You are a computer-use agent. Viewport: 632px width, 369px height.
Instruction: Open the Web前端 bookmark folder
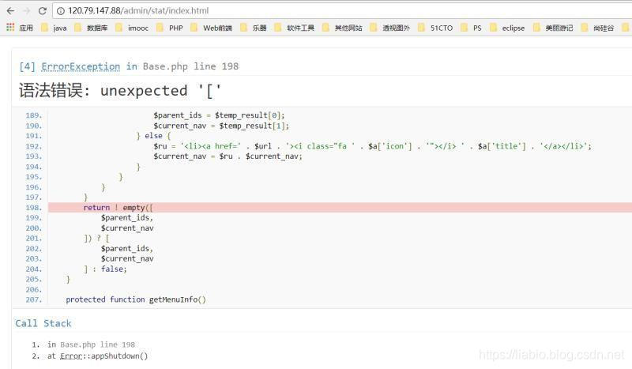pos(212,28)
